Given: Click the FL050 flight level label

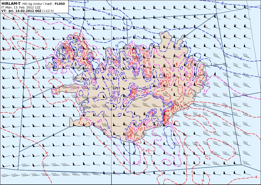Looking at the screenshot, I should point(60,4).
